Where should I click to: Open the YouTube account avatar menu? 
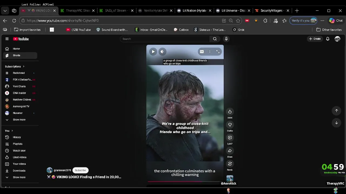coord(337,39)
